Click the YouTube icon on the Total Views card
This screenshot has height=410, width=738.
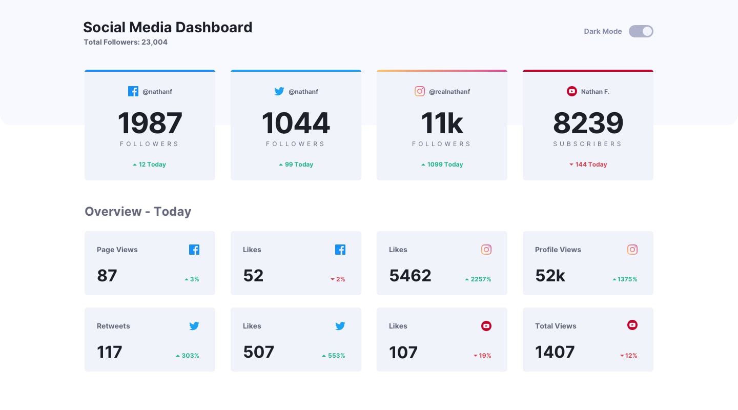[632, 325]
